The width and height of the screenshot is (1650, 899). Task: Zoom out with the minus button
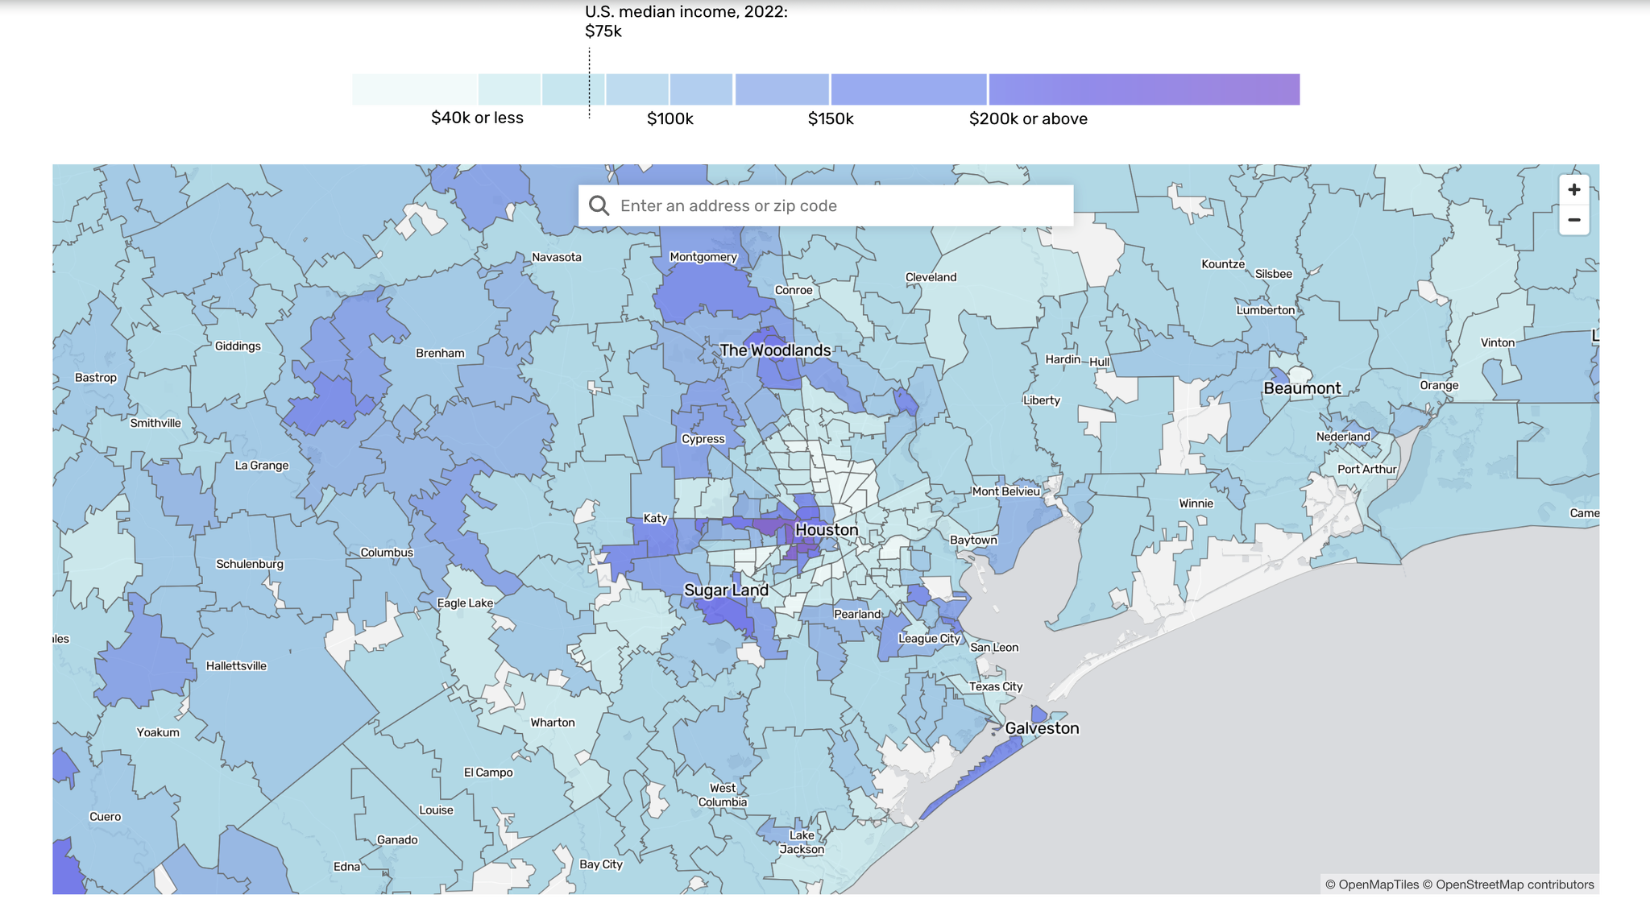(x=1573, y=220)
